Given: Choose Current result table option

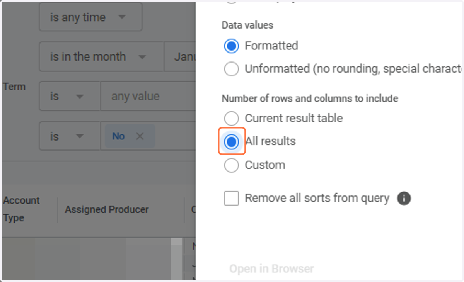Looking at the screenshot, I should (231, 118).
